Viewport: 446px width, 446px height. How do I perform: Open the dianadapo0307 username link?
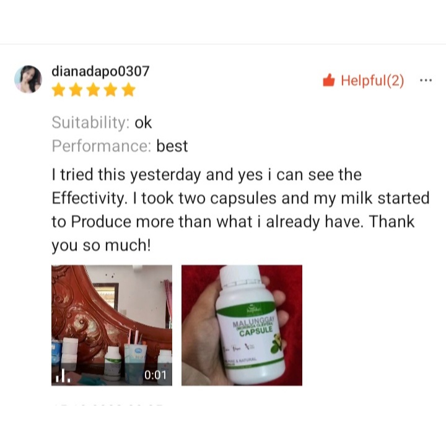[x=100, y=71]
